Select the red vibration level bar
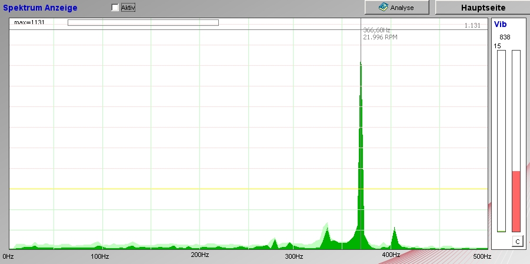This screenshot has height=264, width=530. pyautogui.click(x=516, y=200)
